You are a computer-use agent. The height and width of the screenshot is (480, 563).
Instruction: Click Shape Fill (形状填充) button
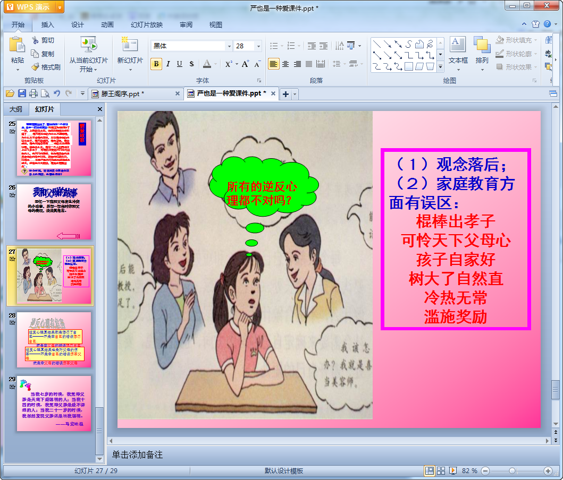pyautogui.click(x=516, y=40)
